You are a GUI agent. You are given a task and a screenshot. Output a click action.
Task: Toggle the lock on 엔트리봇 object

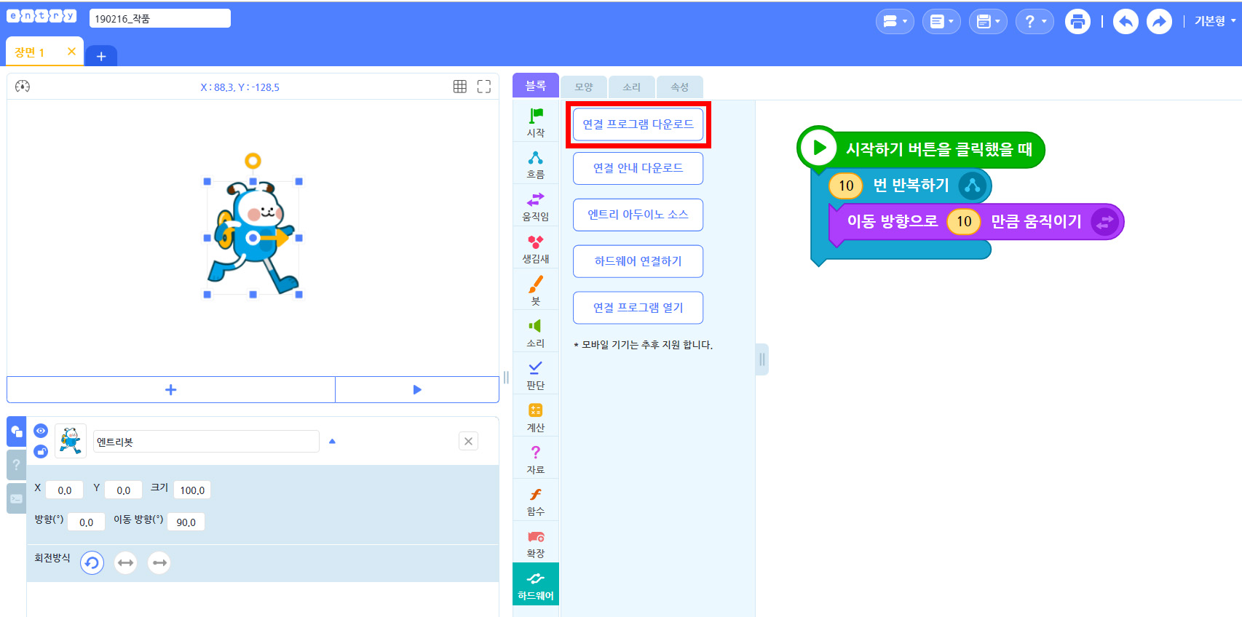coord(41,451)
